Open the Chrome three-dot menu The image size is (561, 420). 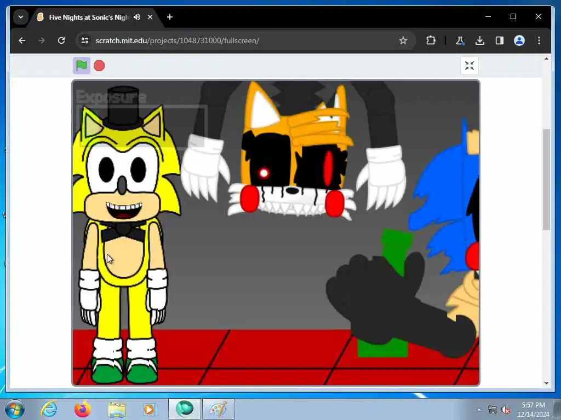coord(539,40)
